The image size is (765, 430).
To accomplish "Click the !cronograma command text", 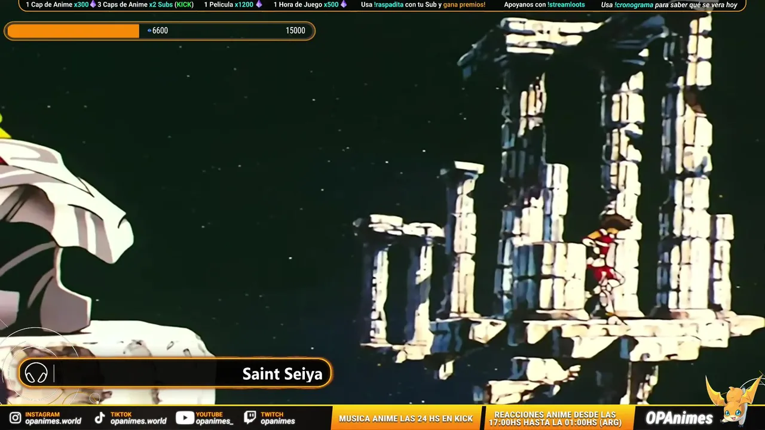I will point(634,5).
